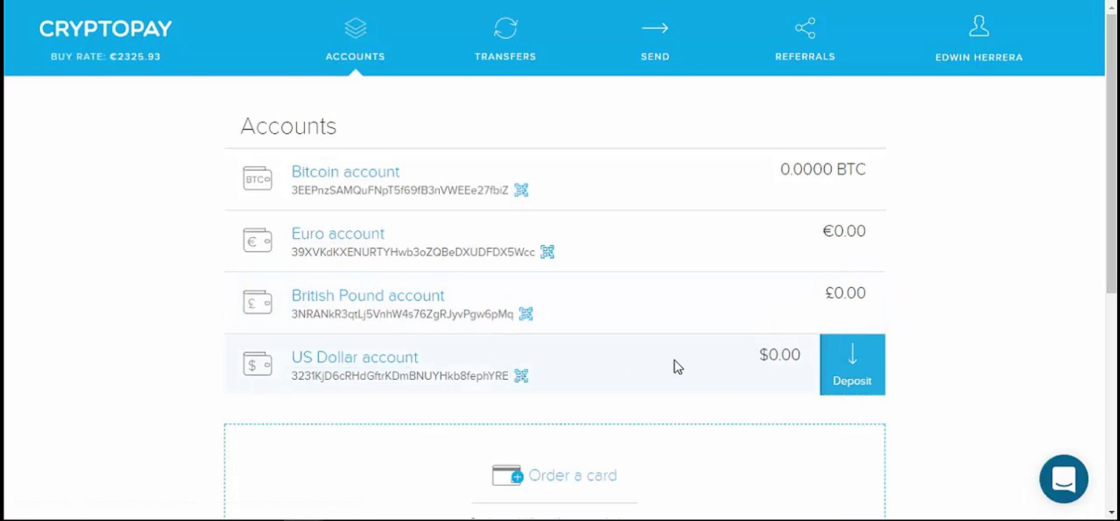The height and width of the screenshot is (521, 1120).
Task: Click the Euro address 39XVKdKXENURTYHwb3oZQBeDXUDFDX5Wcc
Action: click(413, 253)
